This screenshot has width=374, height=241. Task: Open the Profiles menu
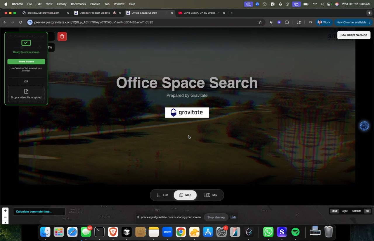(x=95, y=4)
